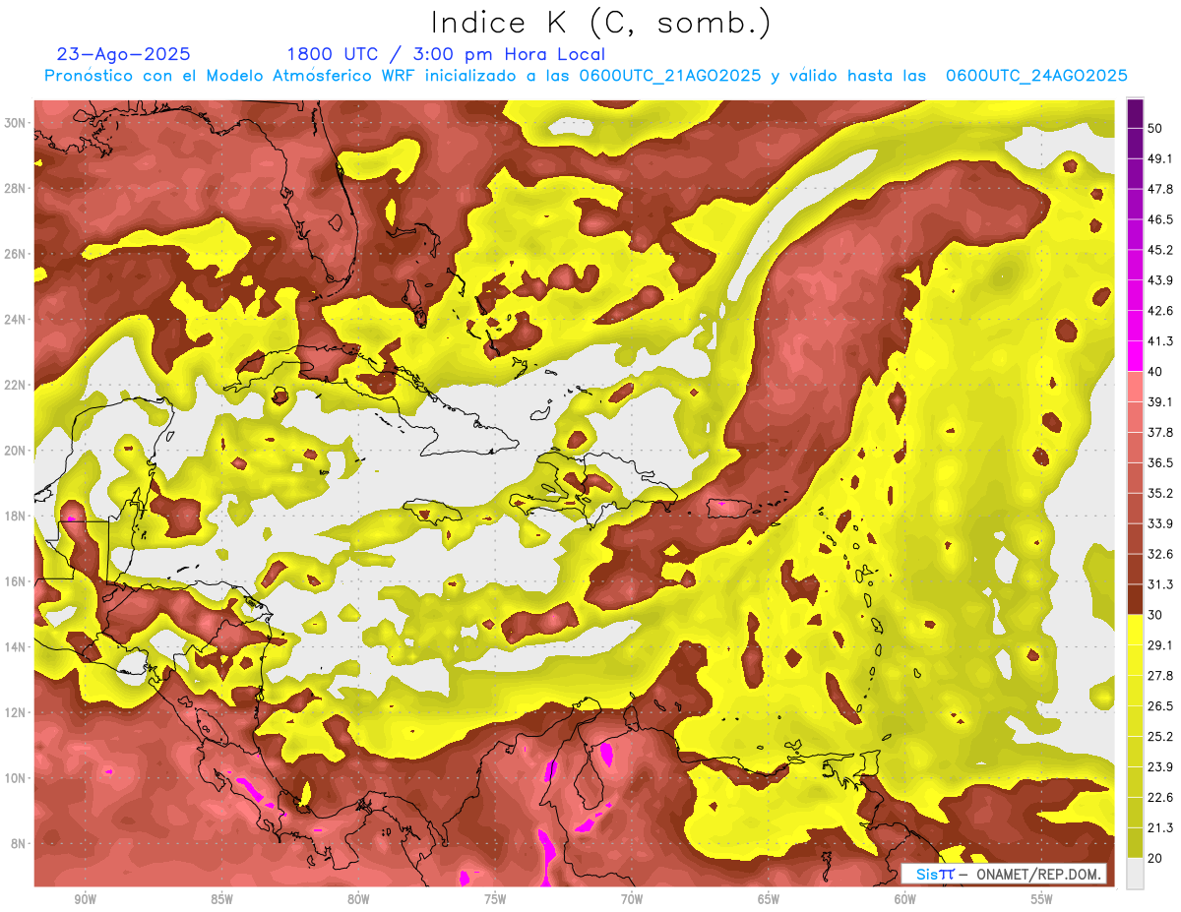The height and width of the screenshot is (912, 1181).
Task: Click the '14N' latitude axis label
Action: (16, 646)
